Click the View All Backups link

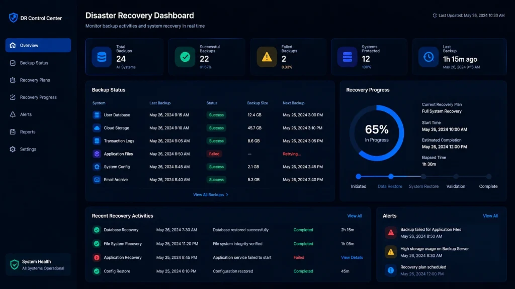coord(211,195)
